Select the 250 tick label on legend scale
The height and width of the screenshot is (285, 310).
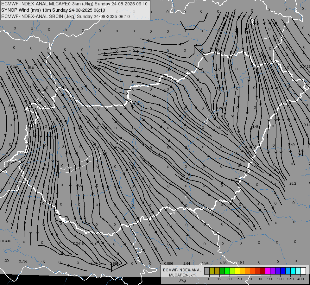[290, 279]
